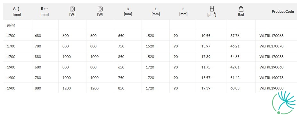Click the width arrow icon beside column B
This screenshot has width=302, height=121.
pos(46,9)
